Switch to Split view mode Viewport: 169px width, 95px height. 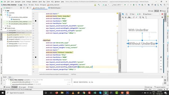pos(157,11)
